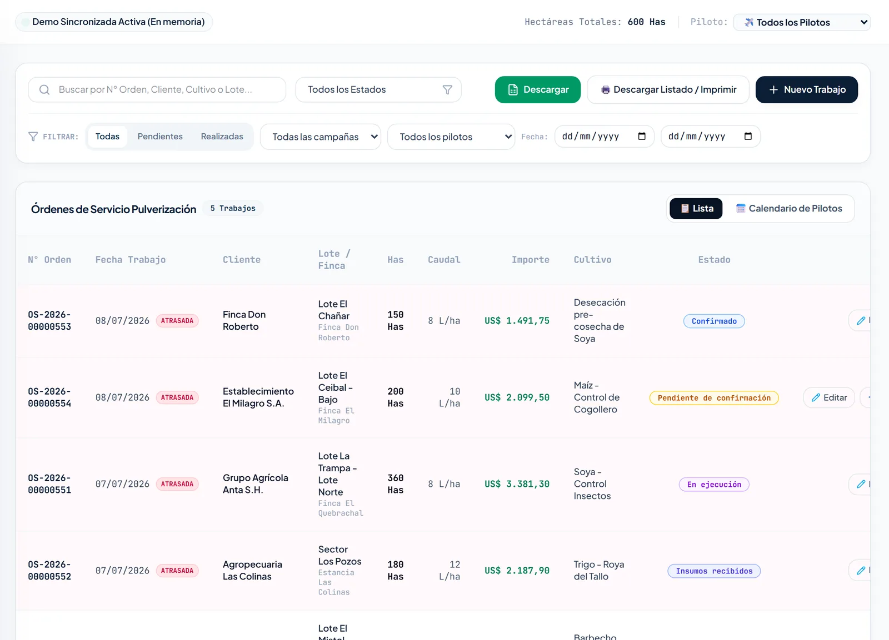
Task: Click the N° Orden column header
Action: (49, 260)
